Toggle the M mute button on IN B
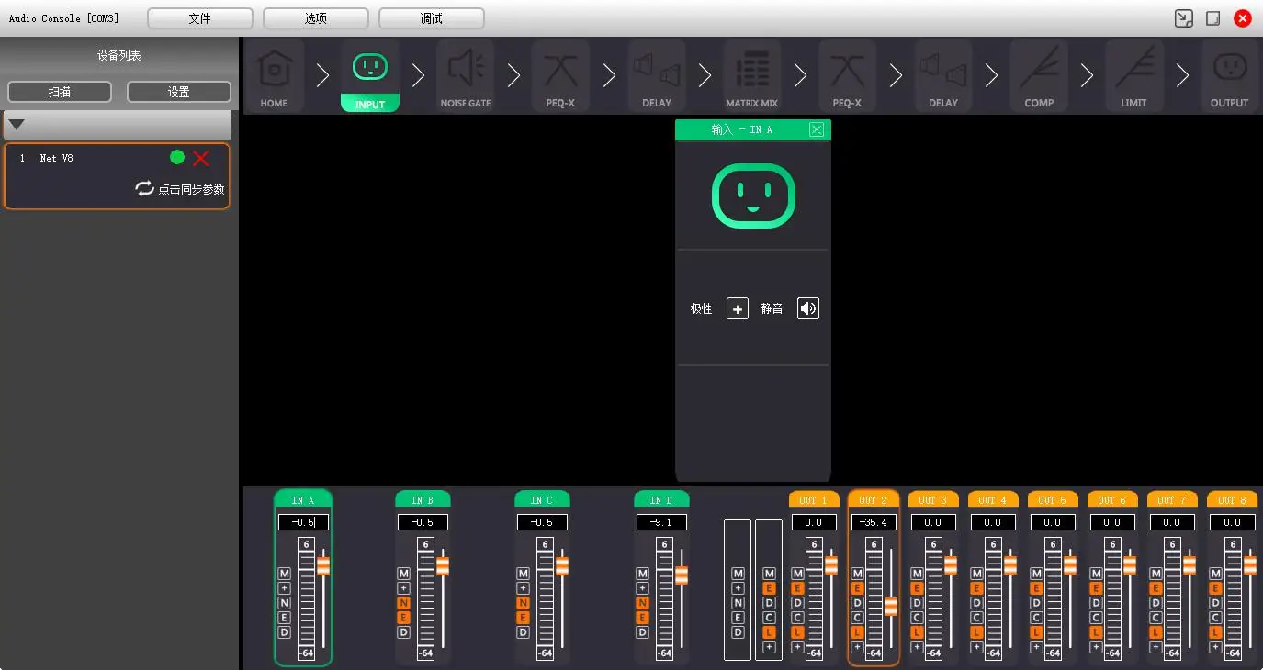The height and width of the screenshot is (670, 1263). pos(403,574)
